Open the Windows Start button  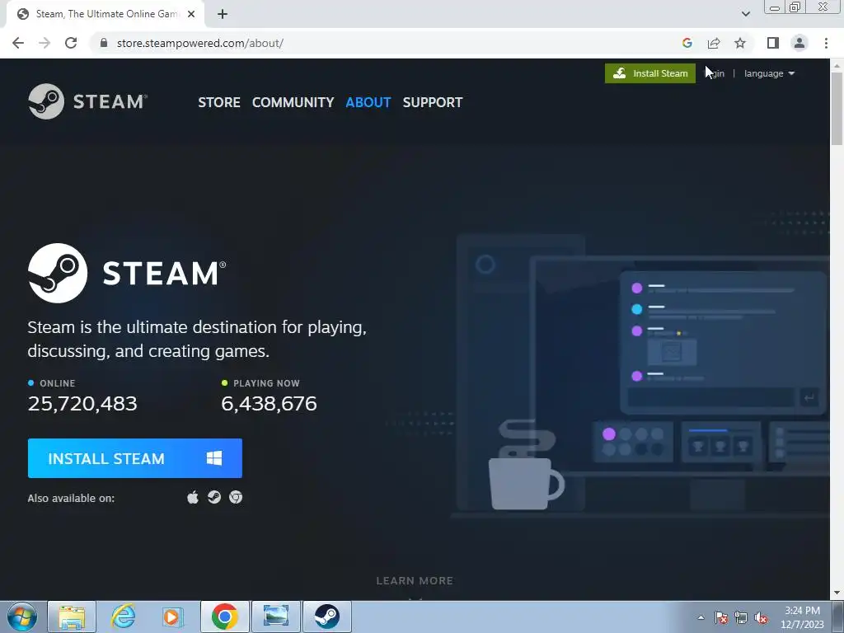click(22, 617)
